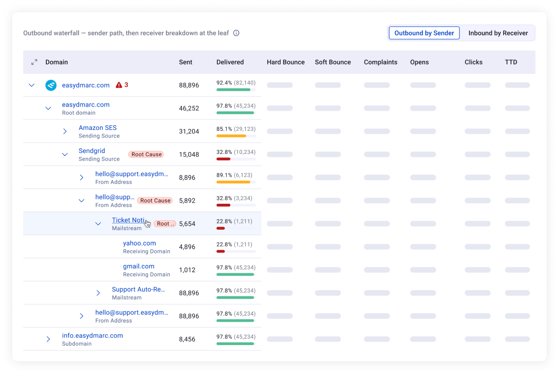Click the Soft Bounce column header
The height and width of the screenshot is (375, 559).
tap(333, 62)
